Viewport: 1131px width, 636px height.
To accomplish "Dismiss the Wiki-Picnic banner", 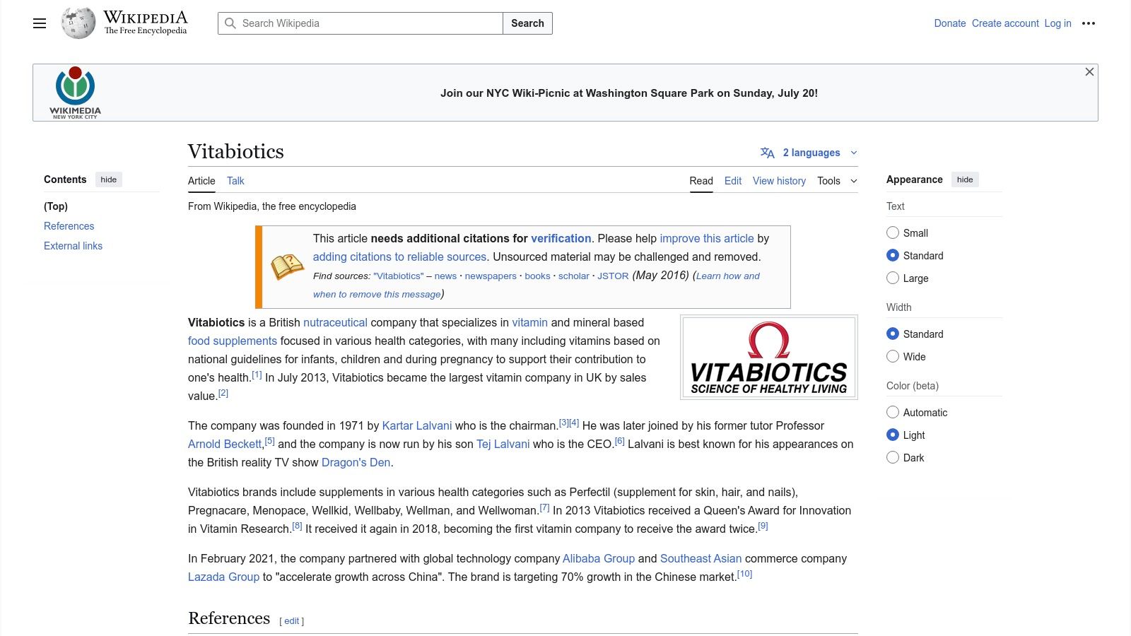I will coord(1089,72).
